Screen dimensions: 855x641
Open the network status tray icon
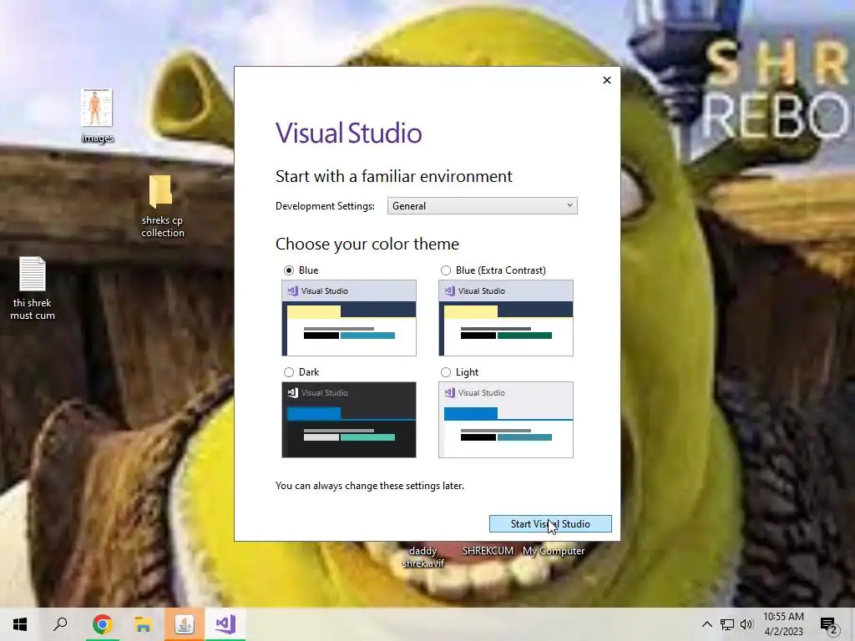click(x=727, y=624)
